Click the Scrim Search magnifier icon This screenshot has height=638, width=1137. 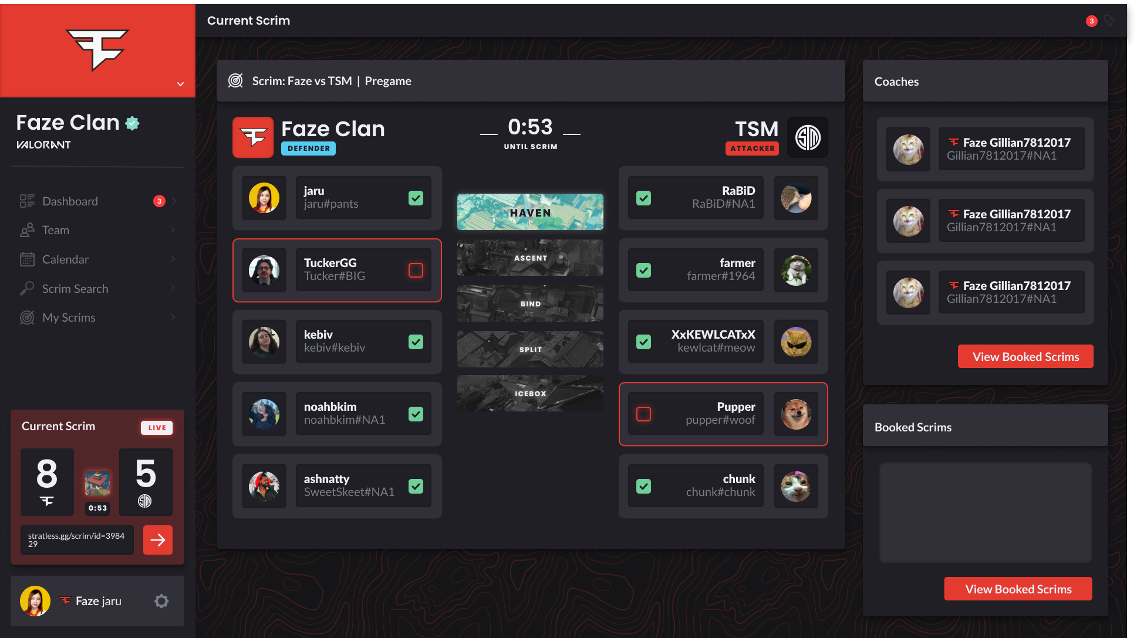[x=26, y=288]
